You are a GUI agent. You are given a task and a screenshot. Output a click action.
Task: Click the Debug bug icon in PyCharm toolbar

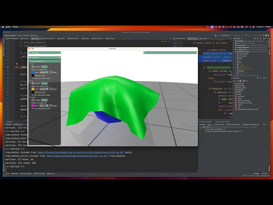[x=236, y=35]
